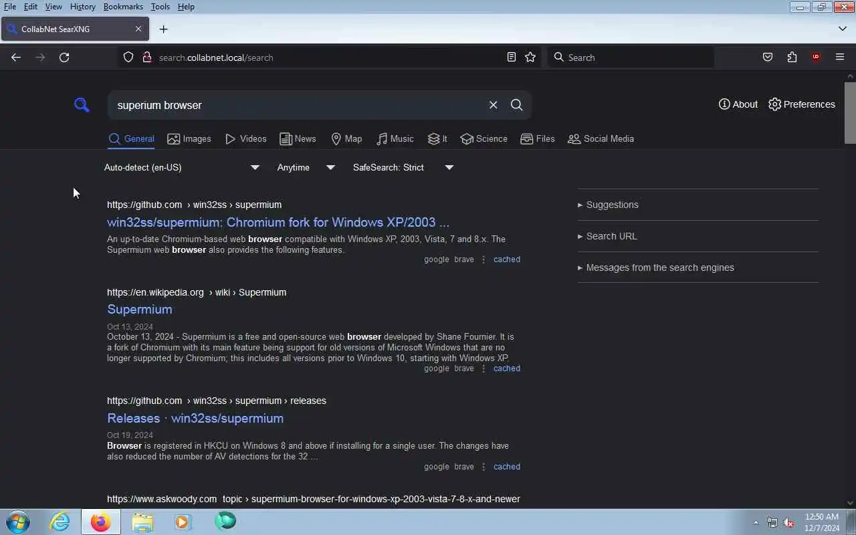Switch to the Videos category

(x=245, y=138)
